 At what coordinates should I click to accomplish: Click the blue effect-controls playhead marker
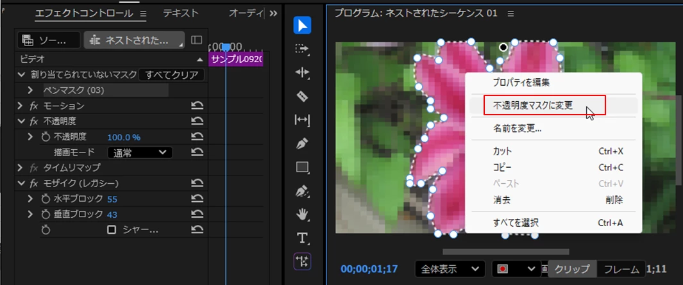(226, 47)
